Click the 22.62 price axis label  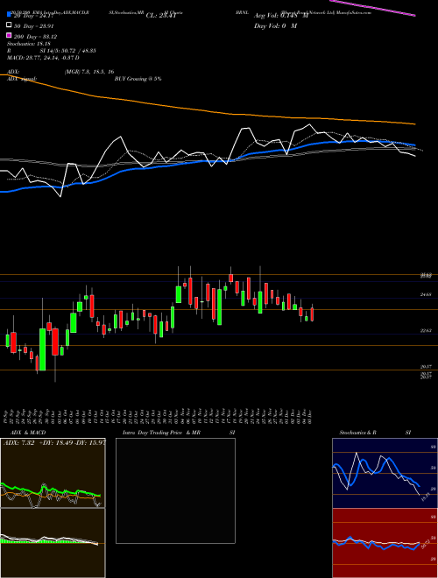(x=426, y=331)
